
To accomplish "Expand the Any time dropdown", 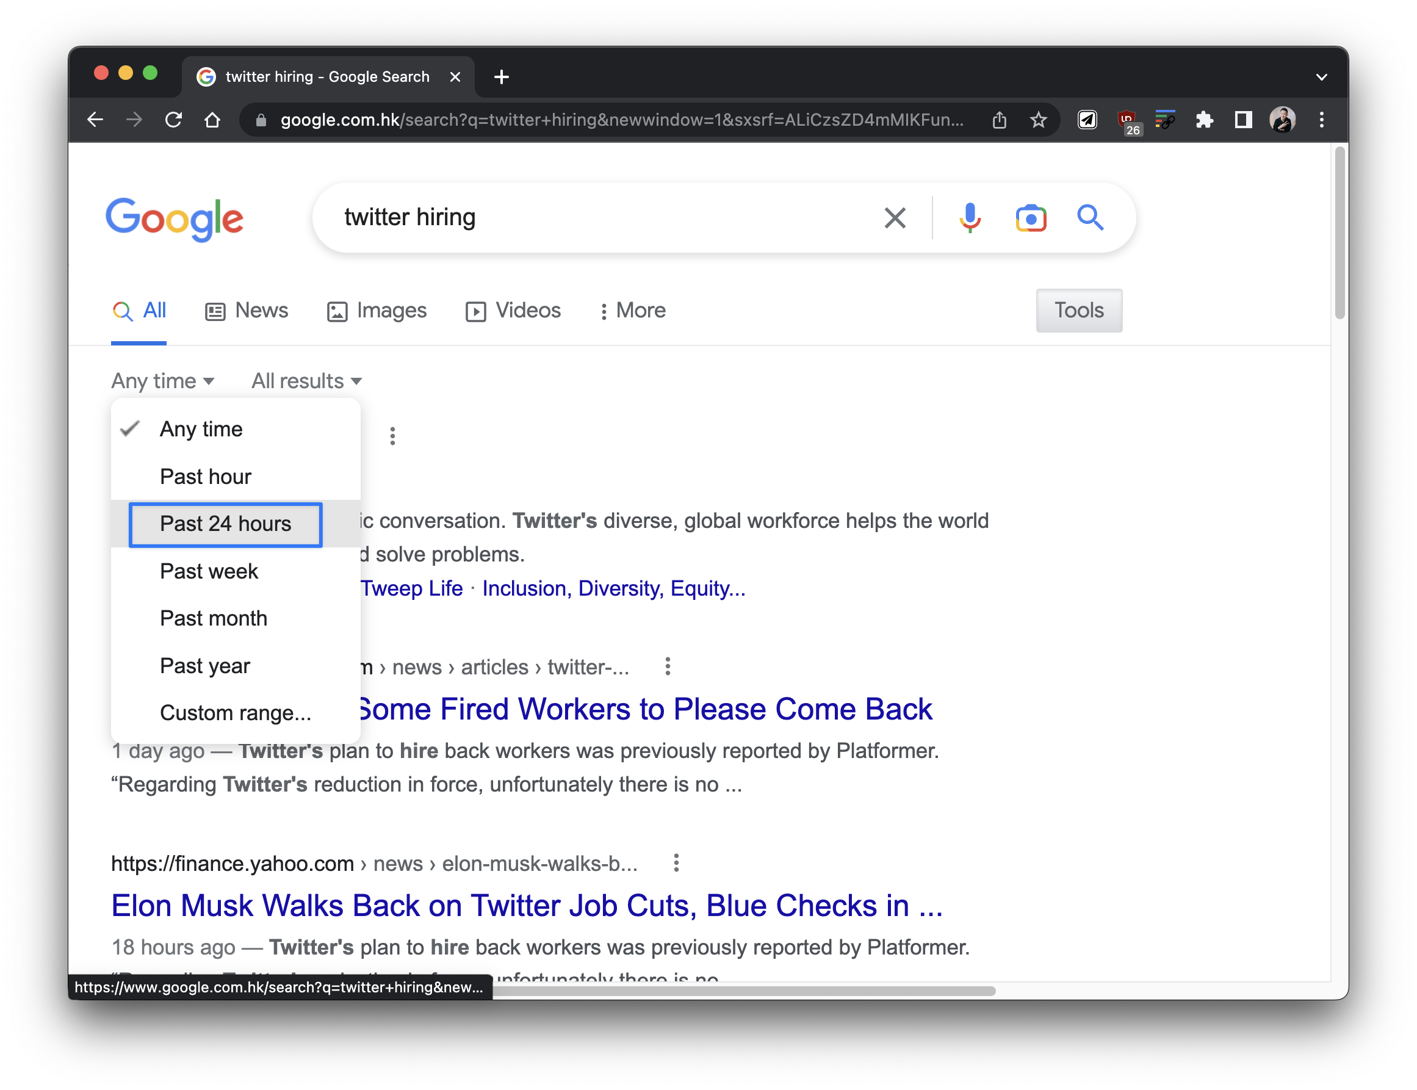I will coord(162,381).
